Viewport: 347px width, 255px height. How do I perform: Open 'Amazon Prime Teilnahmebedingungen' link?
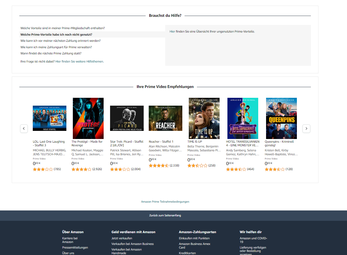(x=165, y=202)
